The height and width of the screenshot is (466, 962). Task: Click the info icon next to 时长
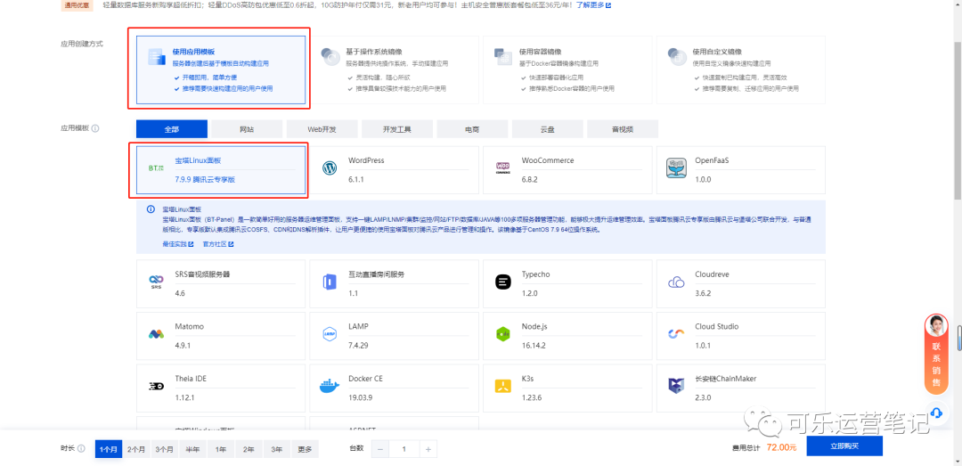(x=82, y=449)
